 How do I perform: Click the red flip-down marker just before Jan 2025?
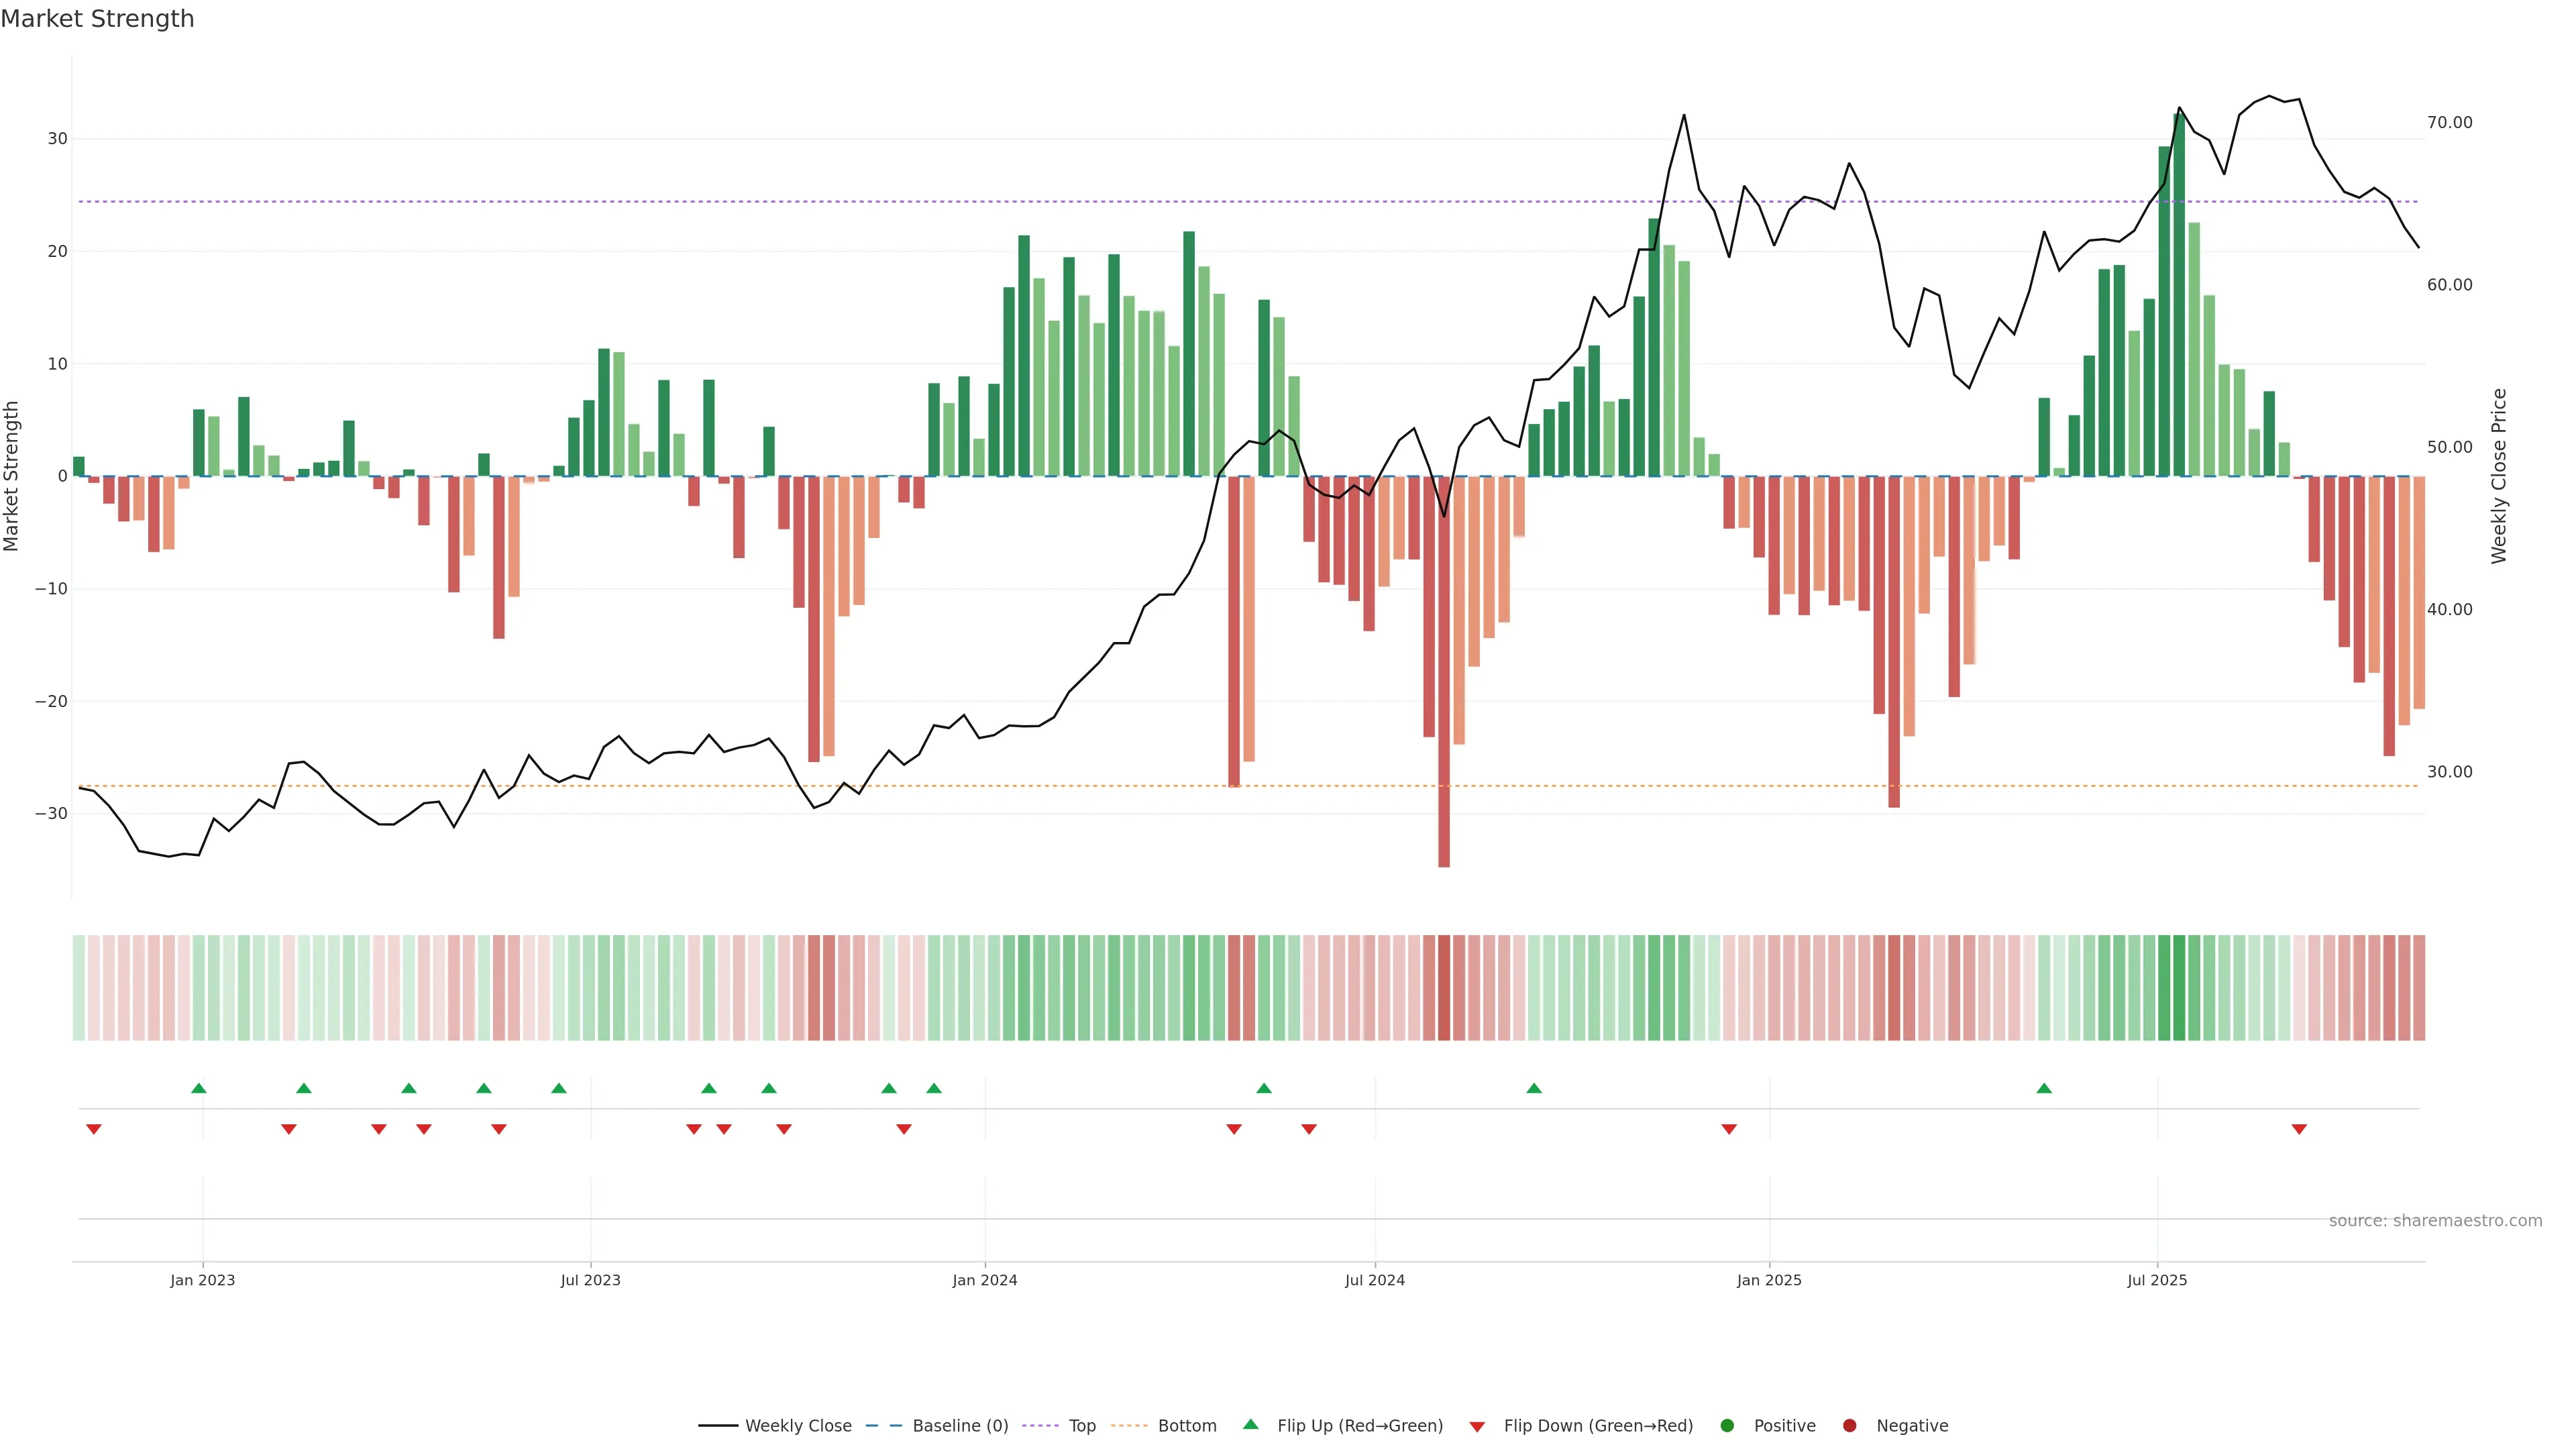[1729, 1129]
